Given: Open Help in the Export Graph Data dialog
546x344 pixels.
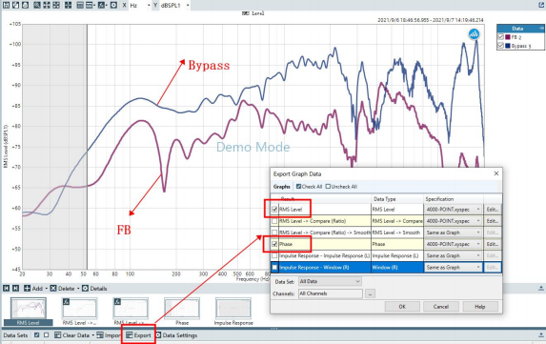Looking at the screenshot, I should [480, 307].
